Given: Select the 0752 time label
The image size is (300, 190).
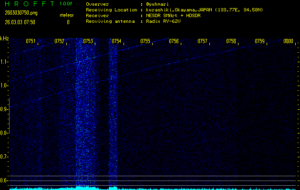Looking at the screenshot, I should tap(59, 41).
